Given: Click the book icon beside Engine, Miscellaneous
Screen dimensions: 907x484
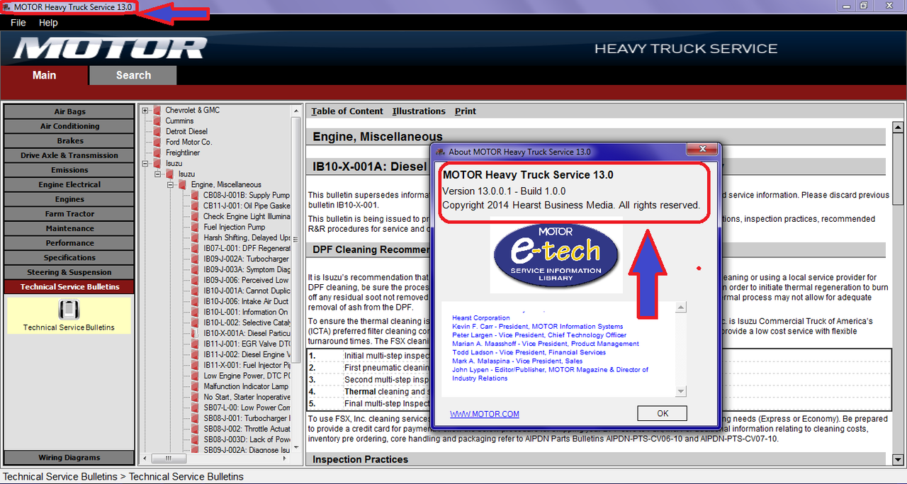Looking at the screenshot, I should 182,185.
